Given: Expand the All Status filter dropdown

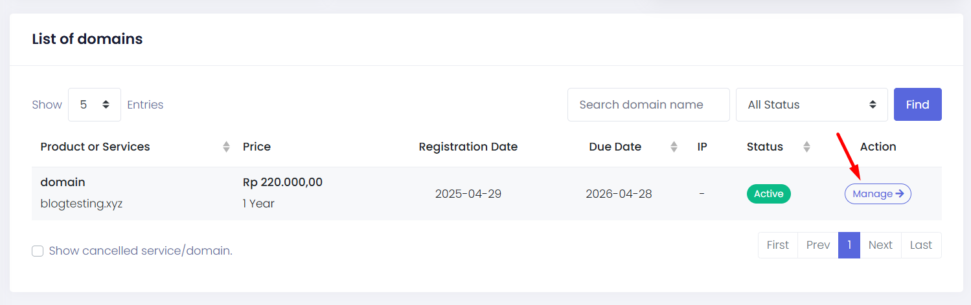Looking at the screenshot, I should (x=812, y=105).
